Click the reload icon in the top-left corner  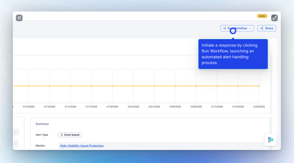(19, 18)
